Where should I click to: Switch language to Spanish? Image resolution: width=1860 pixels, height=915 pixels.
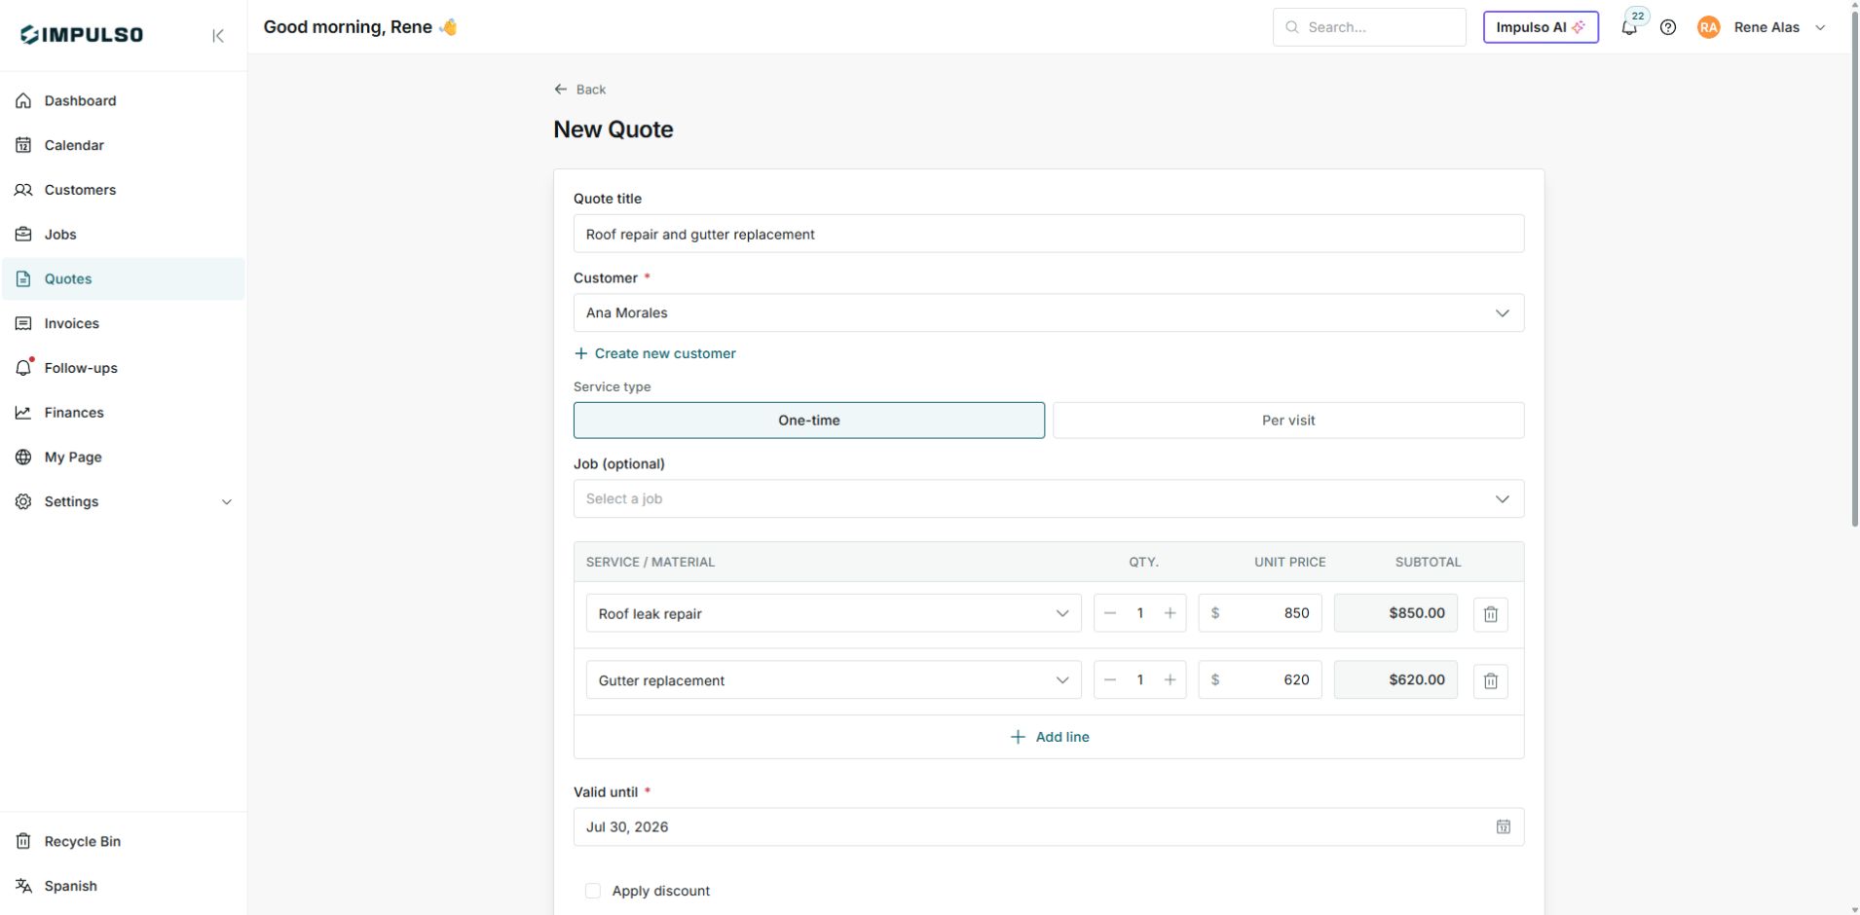123,887
